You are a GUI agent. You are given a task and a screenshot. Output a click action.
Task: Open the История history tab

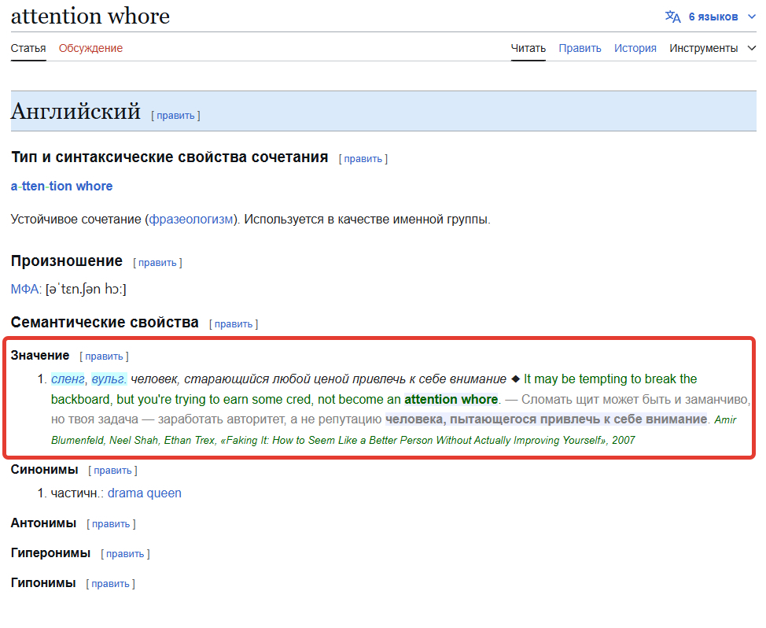click(x=635, y=48)
